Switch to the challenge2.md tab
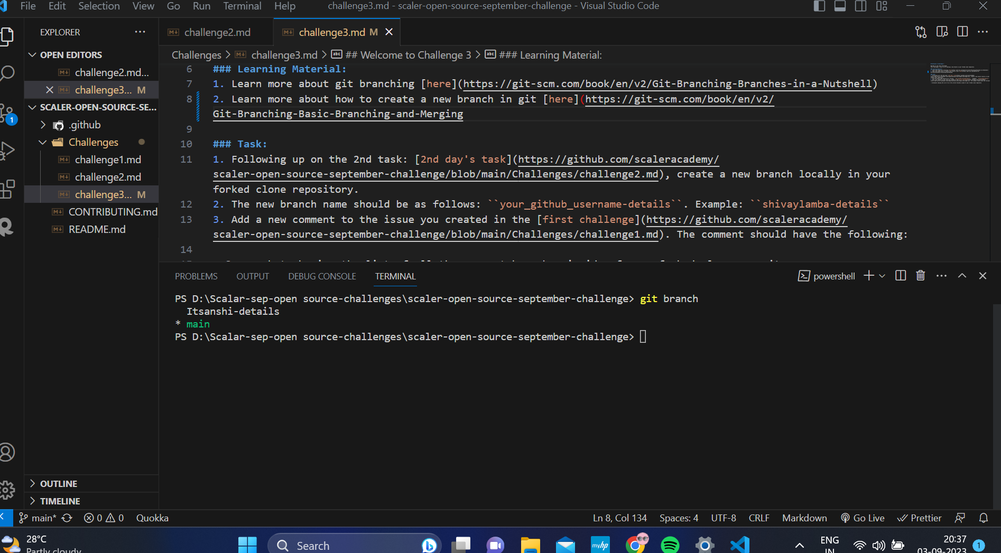This screenshot has width=1001, height=553. (217, 32)
